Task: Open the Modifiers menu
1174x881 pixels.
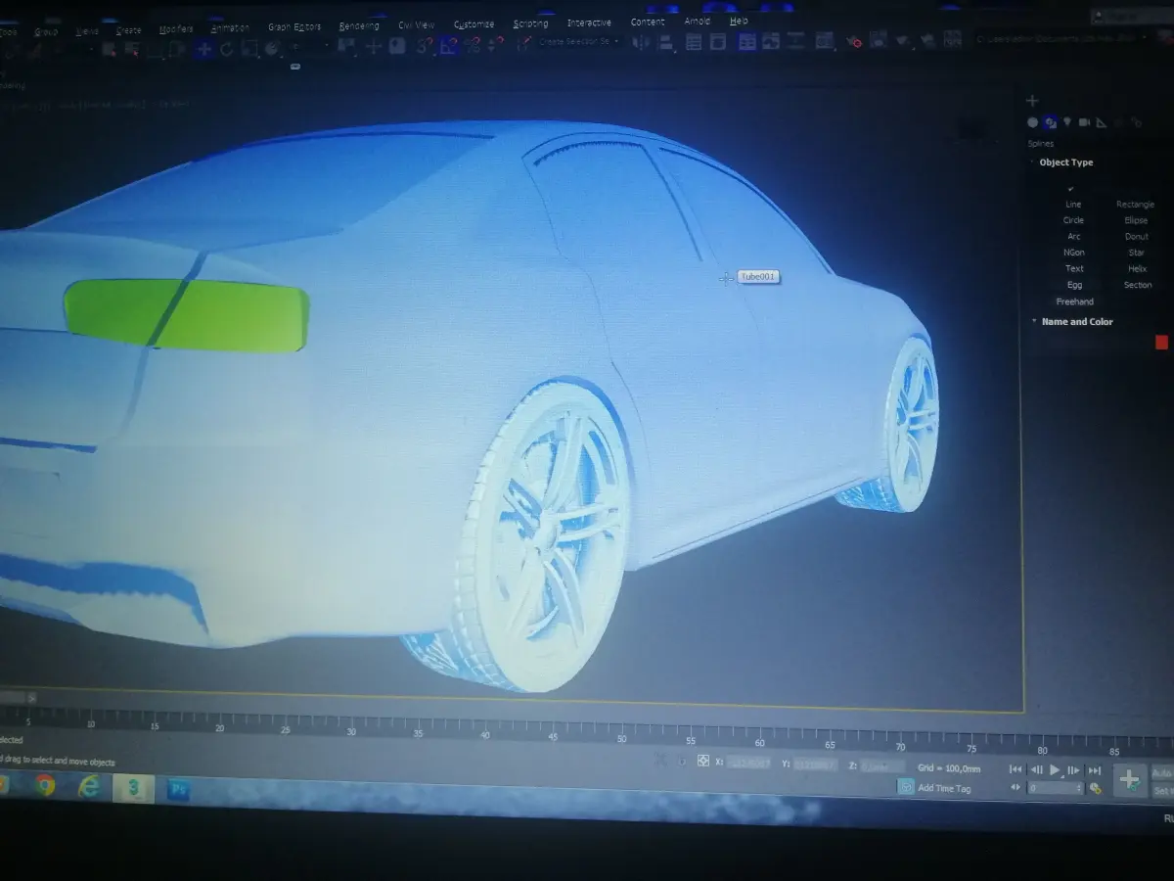Action: pos(176,29)
